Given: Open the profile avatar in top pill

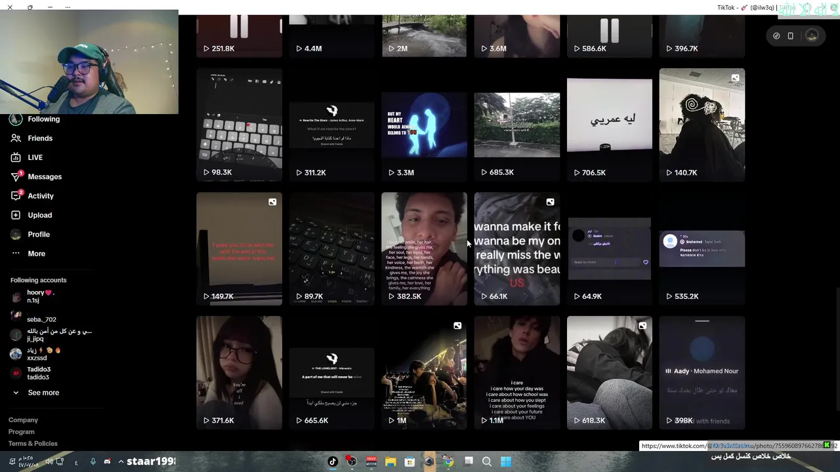Looking at the screenshot, I should (812, 35).
